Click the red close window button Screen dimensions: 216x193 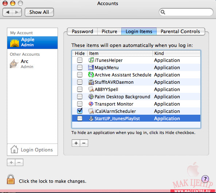coord(5,3)
